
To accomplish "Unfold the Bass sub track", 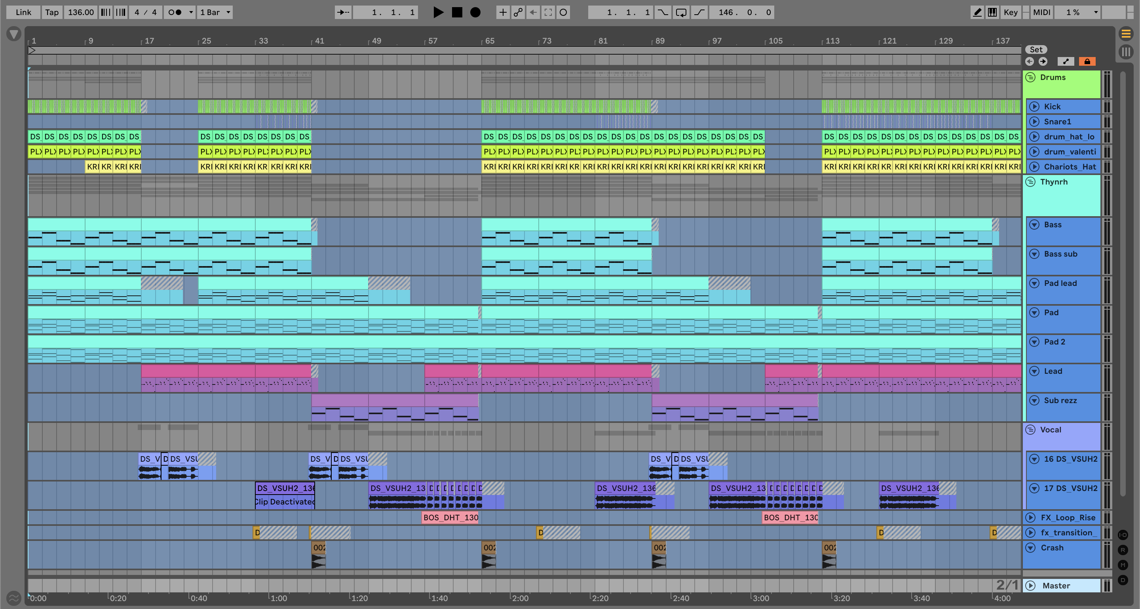I will coord(1034,254).
